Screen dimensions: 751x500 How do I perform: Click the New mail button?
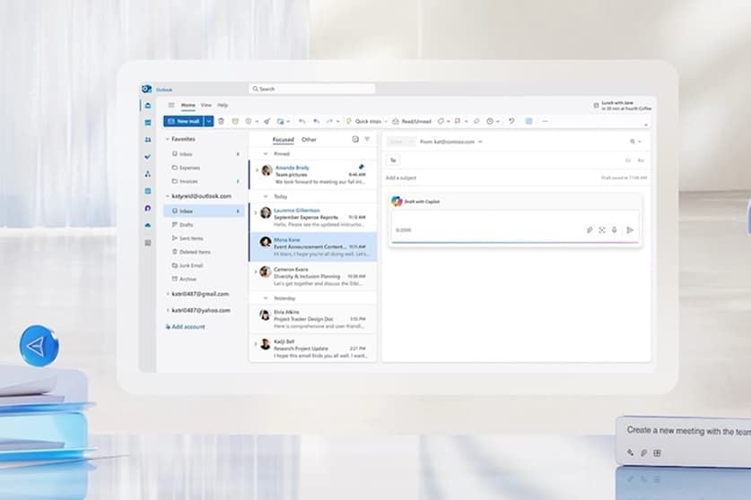click(184, 122)
